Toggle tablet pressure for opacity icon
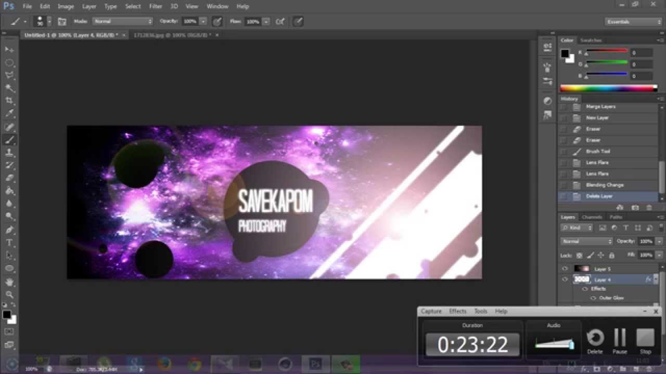 217,21
